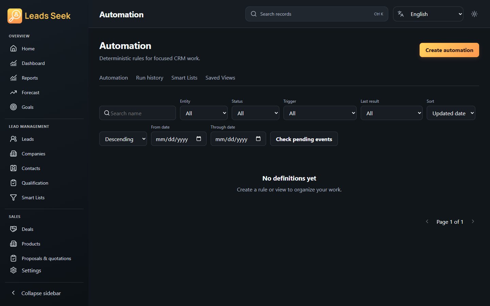Screen dimensions: 490x306
Task: Switch to the Automation tab
Action: [114, 78]
